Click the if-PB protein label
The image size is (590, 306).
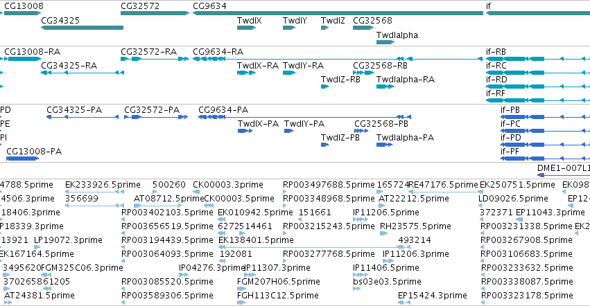(x=510, y=110)
